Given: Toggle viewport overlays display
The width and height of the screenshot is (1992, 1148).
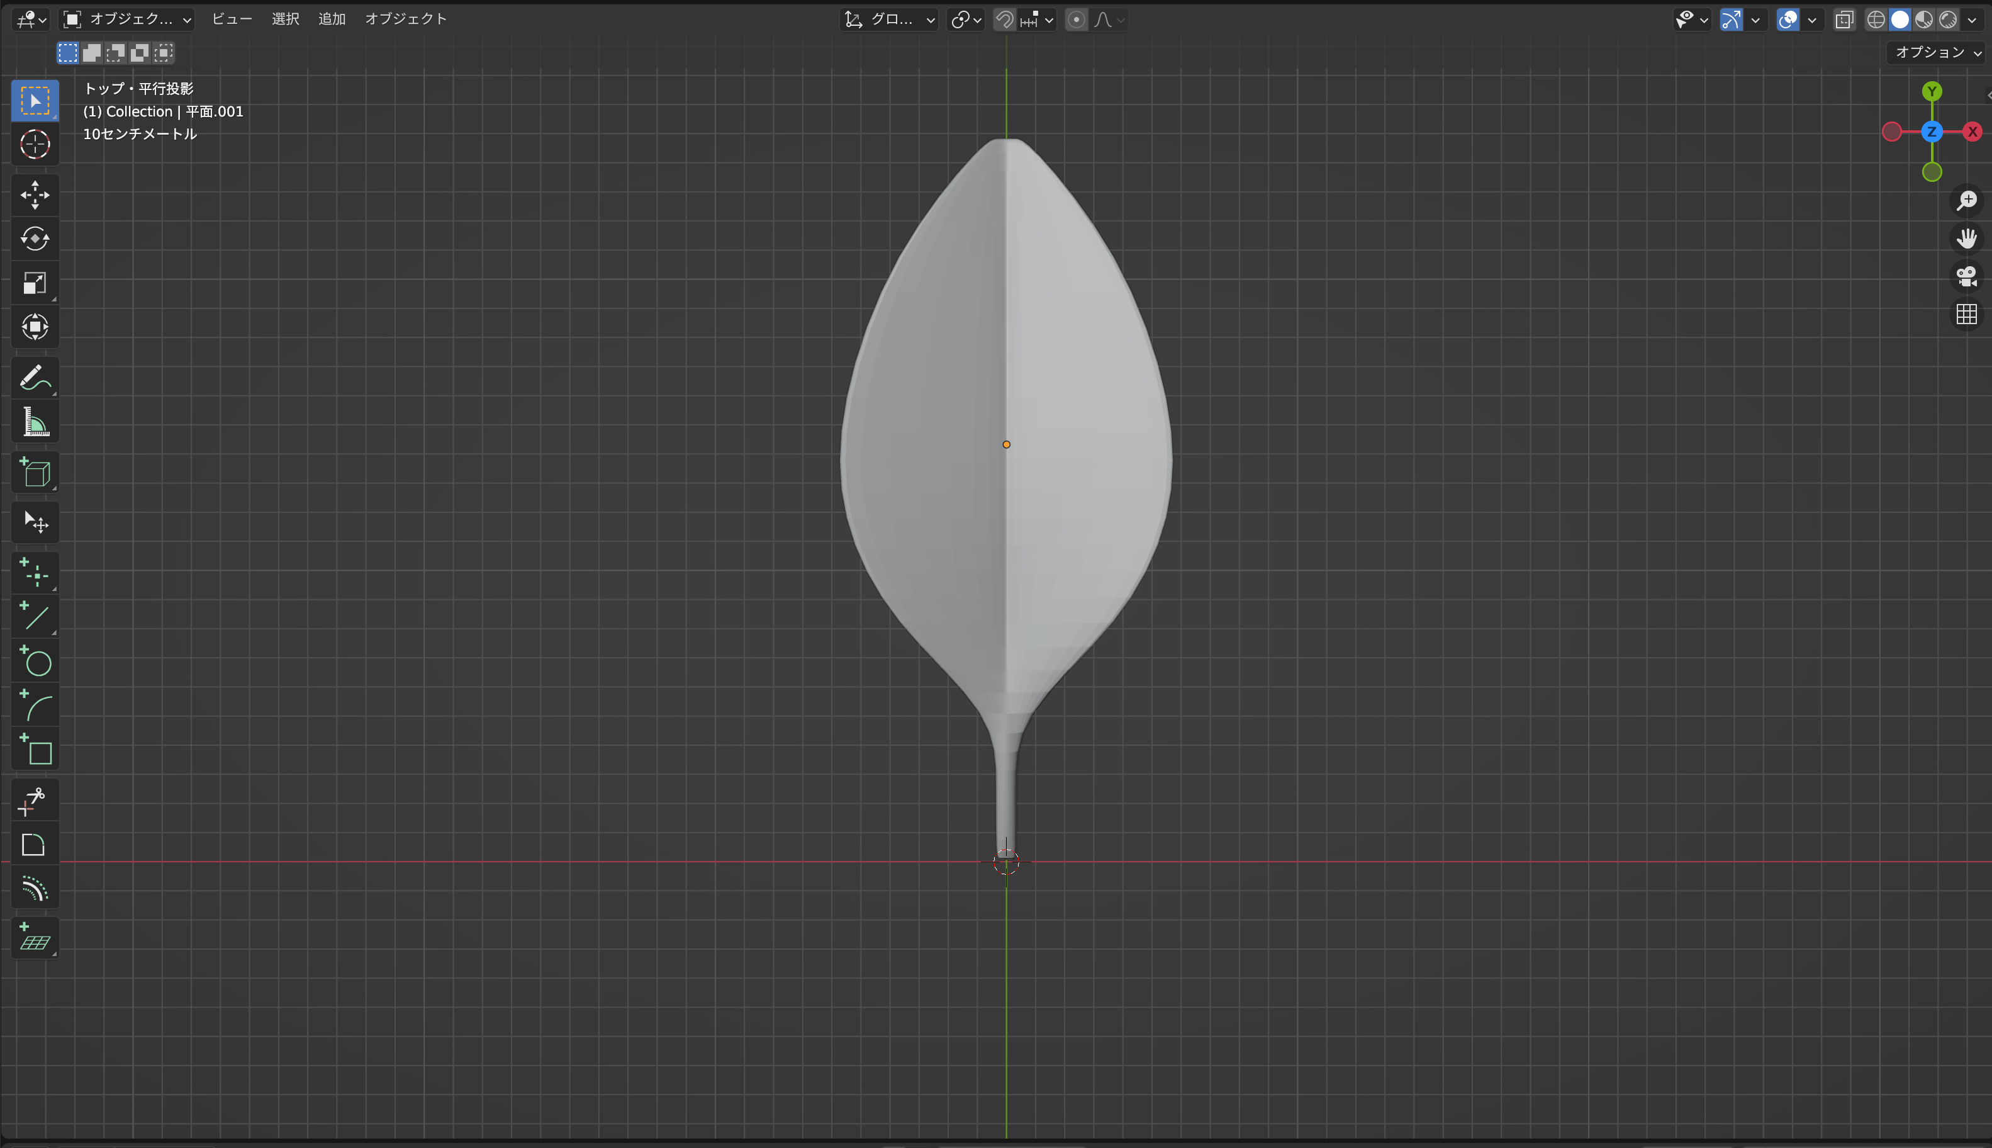Looking at the screenshot, I should point(1788,20).
